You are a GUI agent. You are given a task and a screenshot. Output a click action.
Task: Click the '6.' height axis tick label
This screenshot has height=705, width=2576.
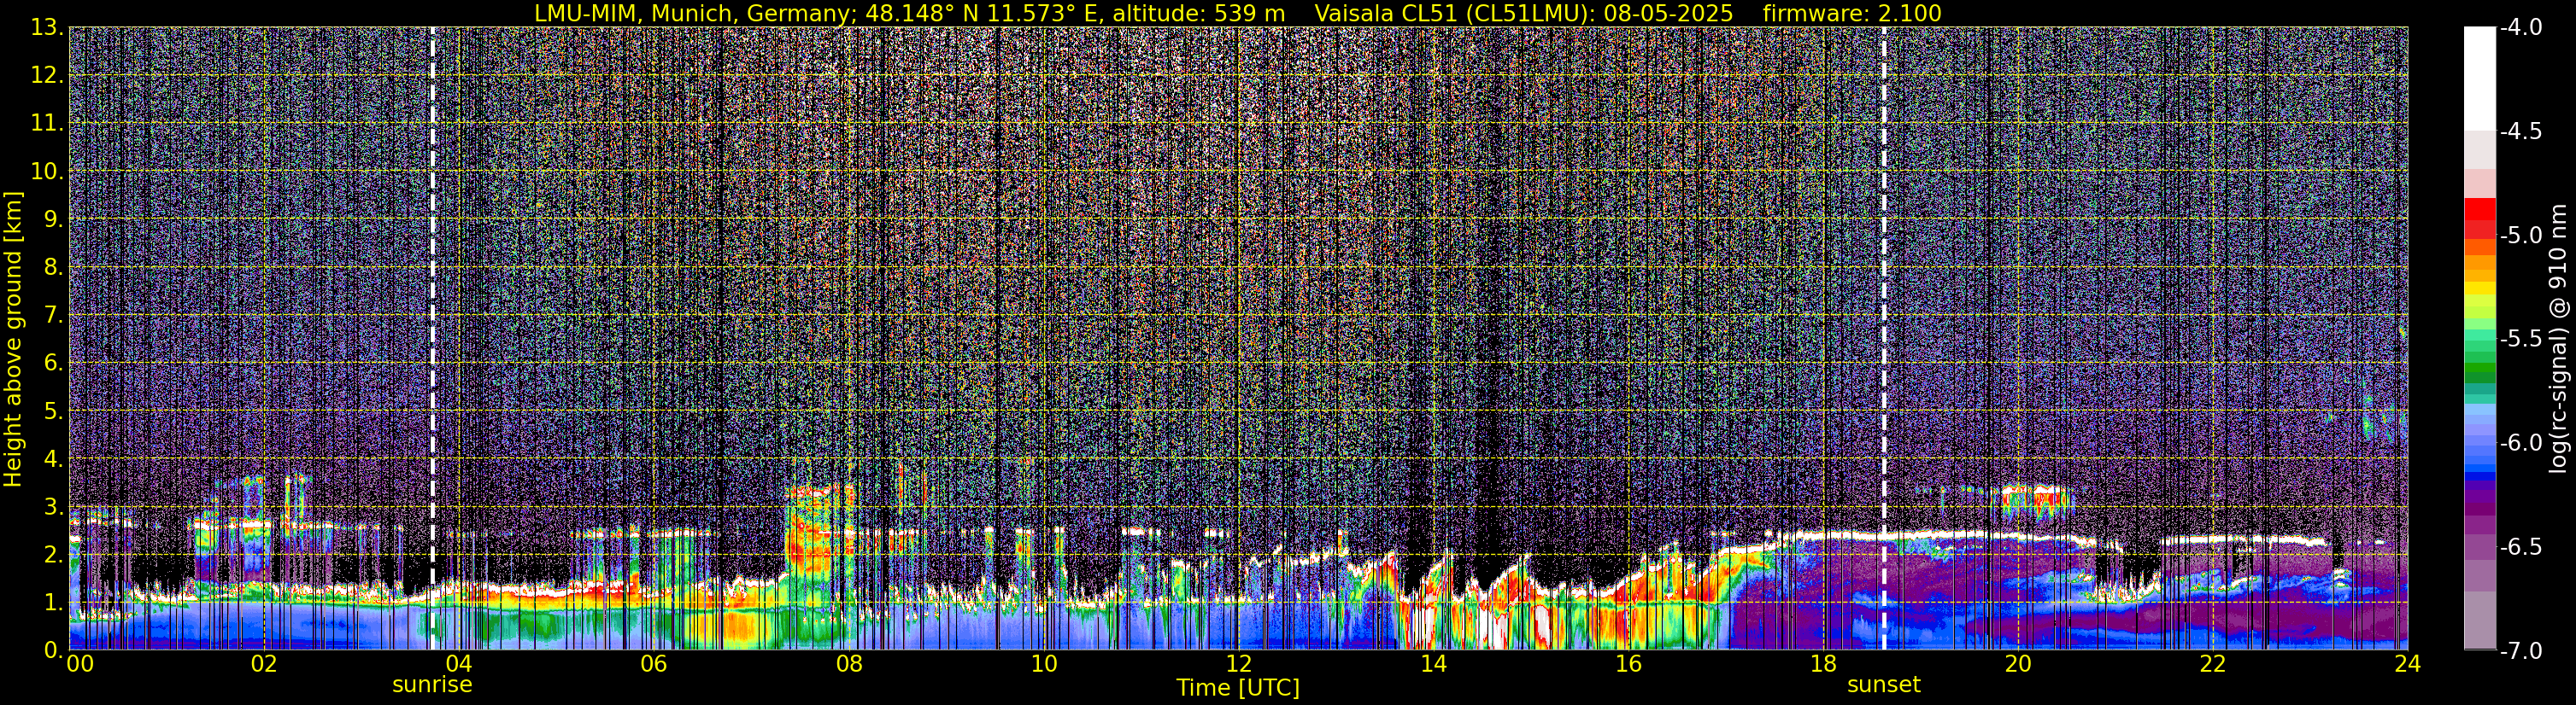54,364
